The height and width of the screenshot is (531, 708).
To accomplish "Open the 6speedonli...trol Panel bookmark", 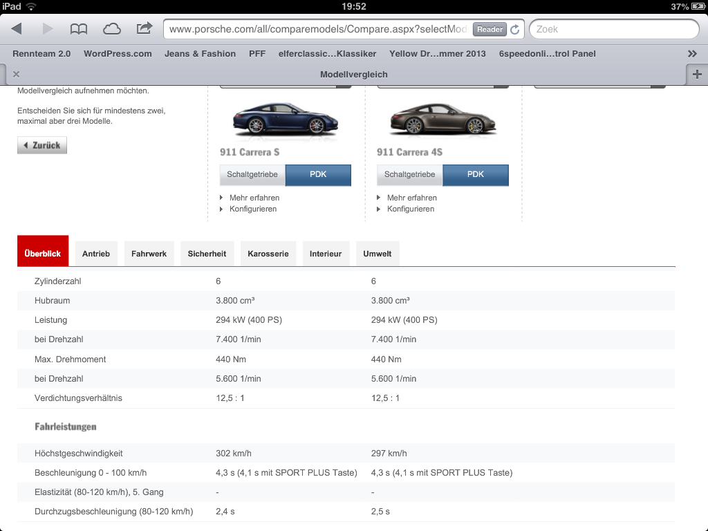I will [548, 54].
